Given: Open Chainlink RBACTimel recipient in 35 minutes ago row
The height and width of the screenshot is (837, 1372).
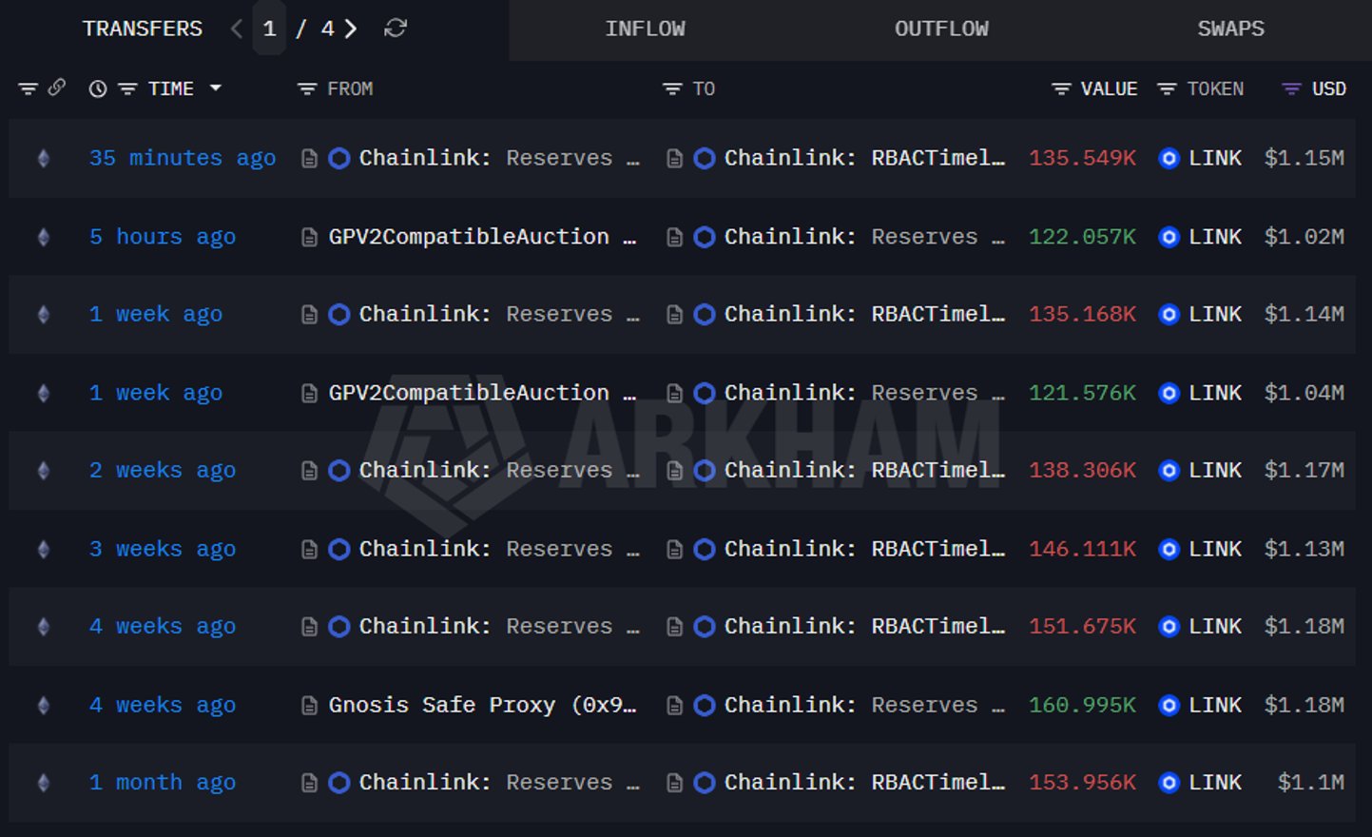Looking at the screenshot, I should tap(864, 158).
